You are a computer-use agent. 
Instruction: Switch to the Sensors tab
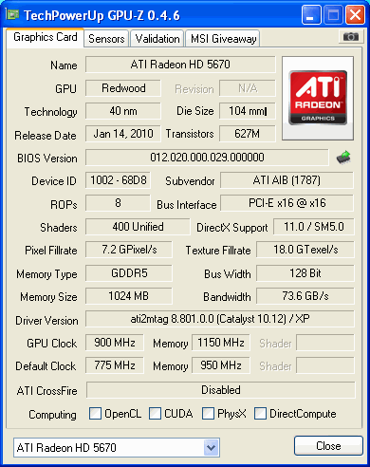(106, 39)
